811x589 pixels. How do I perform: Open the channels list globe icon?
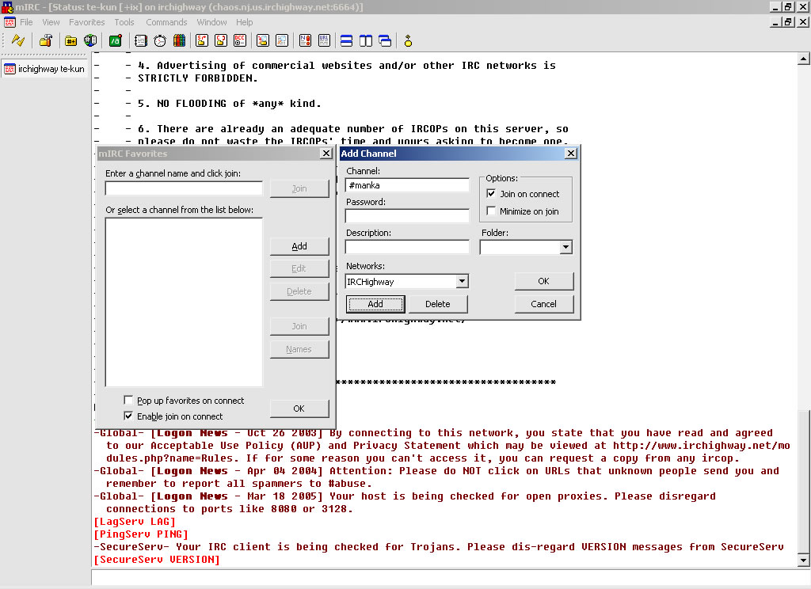90,40
